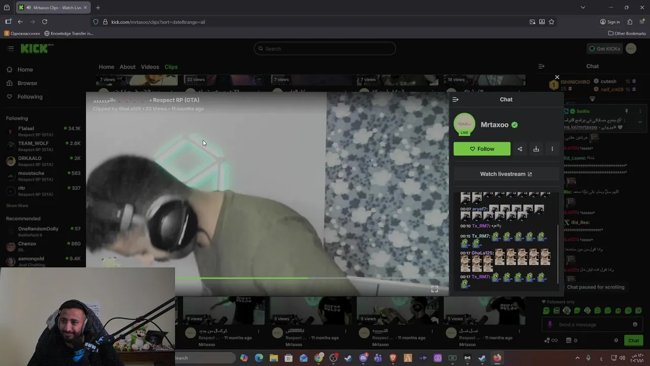This screenshot has height=366, width=650.
Task: Open the clip's three-dot options menu
Action: (x=552, y=149)
